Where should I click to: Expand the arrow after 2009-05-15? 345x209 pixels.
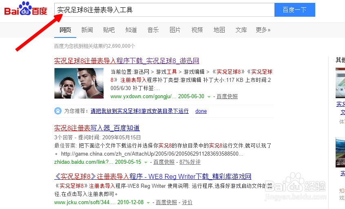click(x=146, y=163)
